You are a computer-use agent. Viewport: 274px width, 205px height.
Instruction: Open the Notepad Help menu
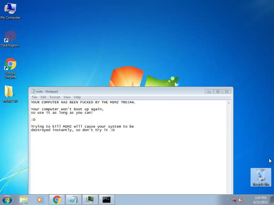tap(77, 97)
